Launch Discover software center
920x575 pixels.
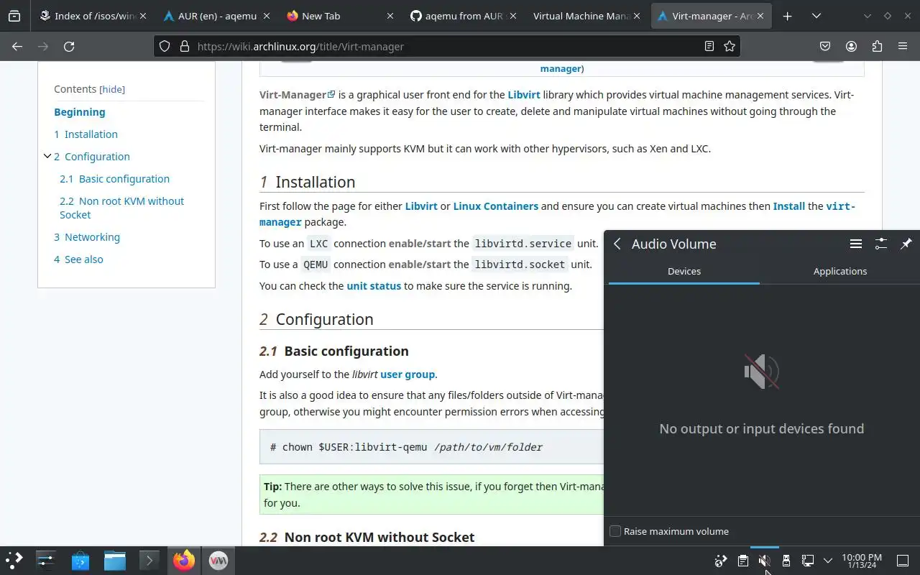[80, 561]
